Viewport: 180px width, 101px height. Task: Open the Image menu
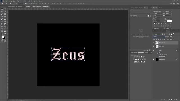(11, 1)
